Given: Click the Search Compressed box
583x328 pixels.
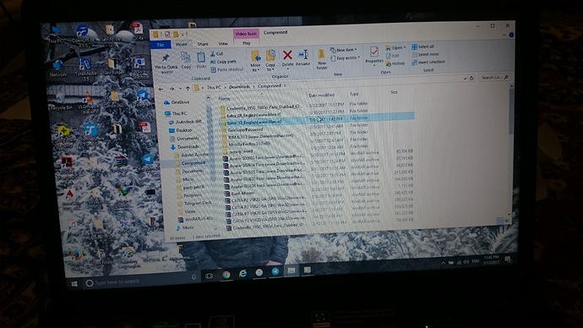Looking at the screenshot, I should tap(493, 78).
